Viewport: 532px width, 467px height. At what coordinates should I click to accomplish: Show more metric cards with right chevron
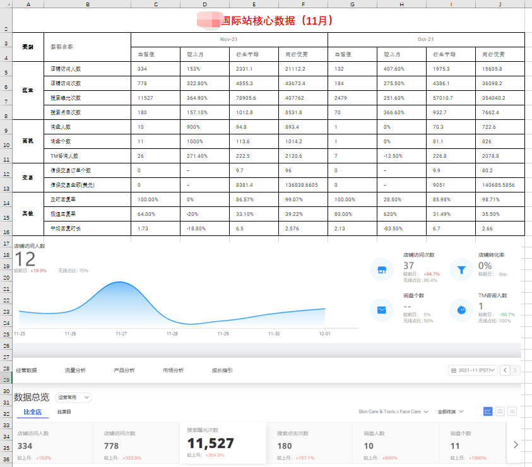pyautogui.click(x=516, y=445)
